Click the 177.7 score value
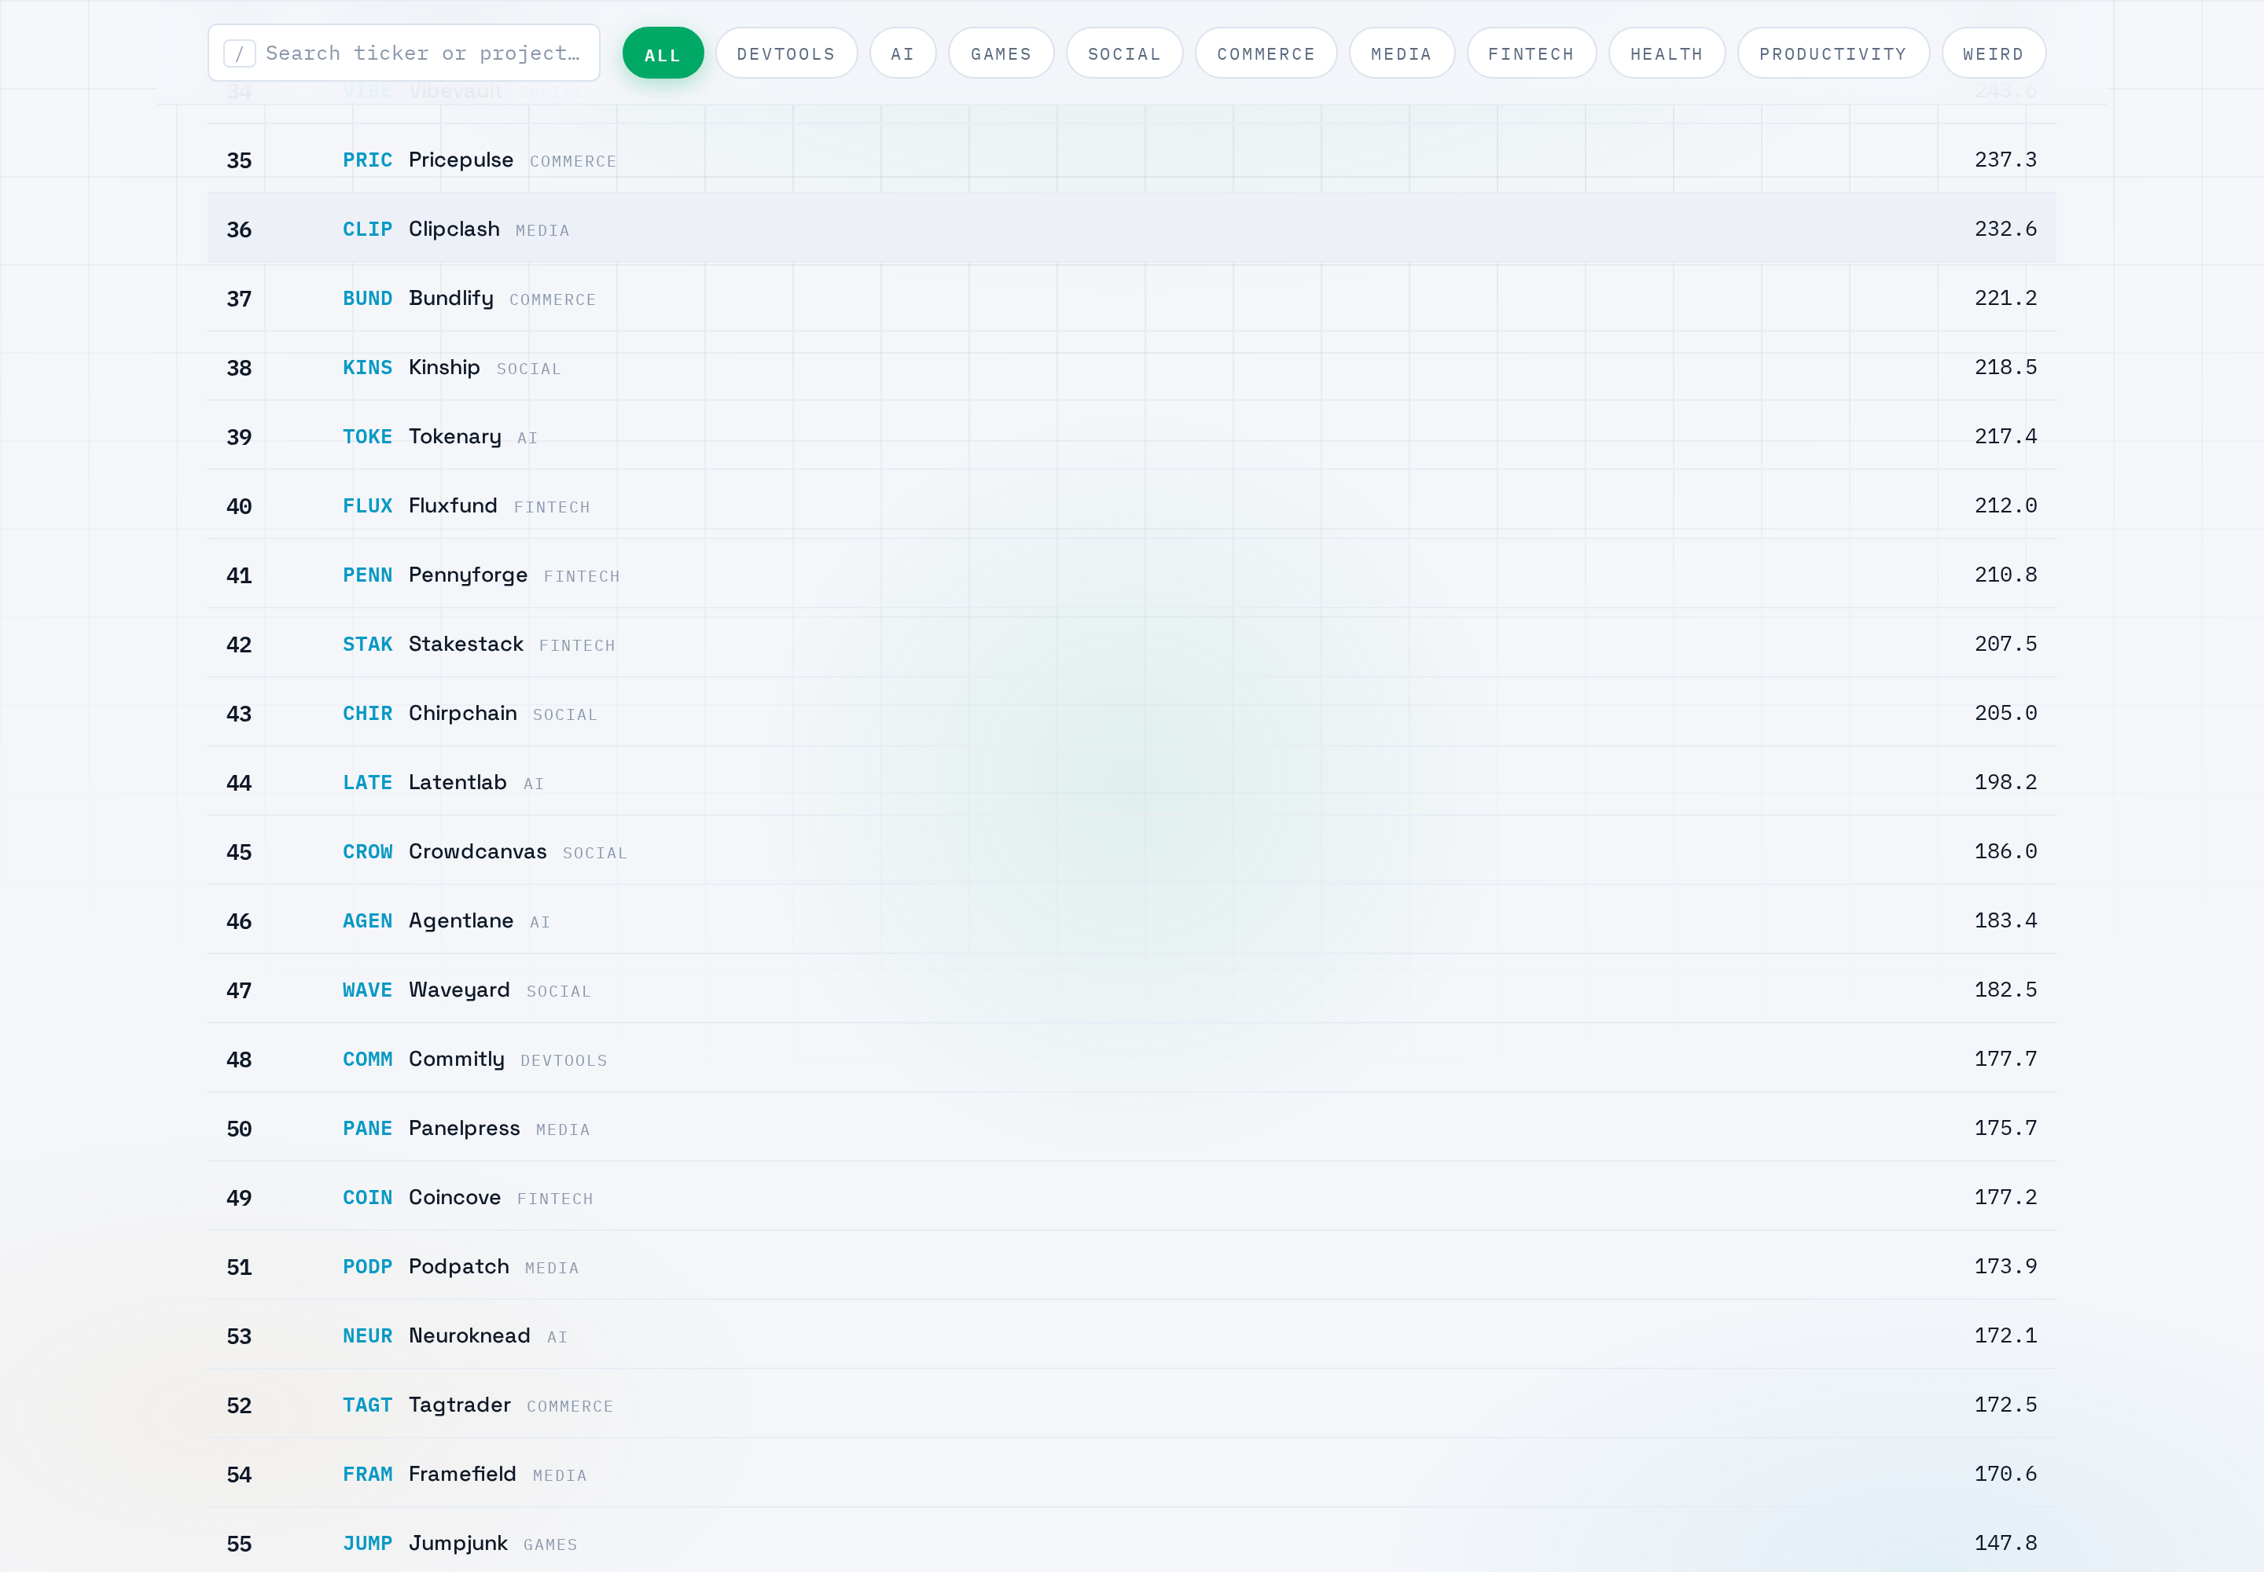This screenshot has width=2264, height=1572. click(2005, 1059)
